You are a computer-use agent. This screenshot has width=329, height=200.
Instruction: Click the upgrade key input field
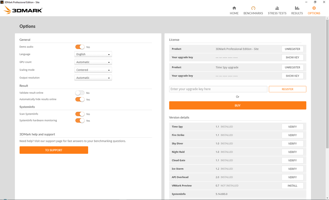(218, 89)
